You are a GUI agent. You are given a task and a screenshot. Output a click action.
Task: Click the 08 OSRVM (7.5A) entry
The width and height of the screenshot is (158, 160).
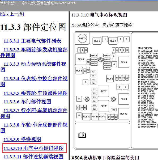pyautogui.click(x=147, y=68)
